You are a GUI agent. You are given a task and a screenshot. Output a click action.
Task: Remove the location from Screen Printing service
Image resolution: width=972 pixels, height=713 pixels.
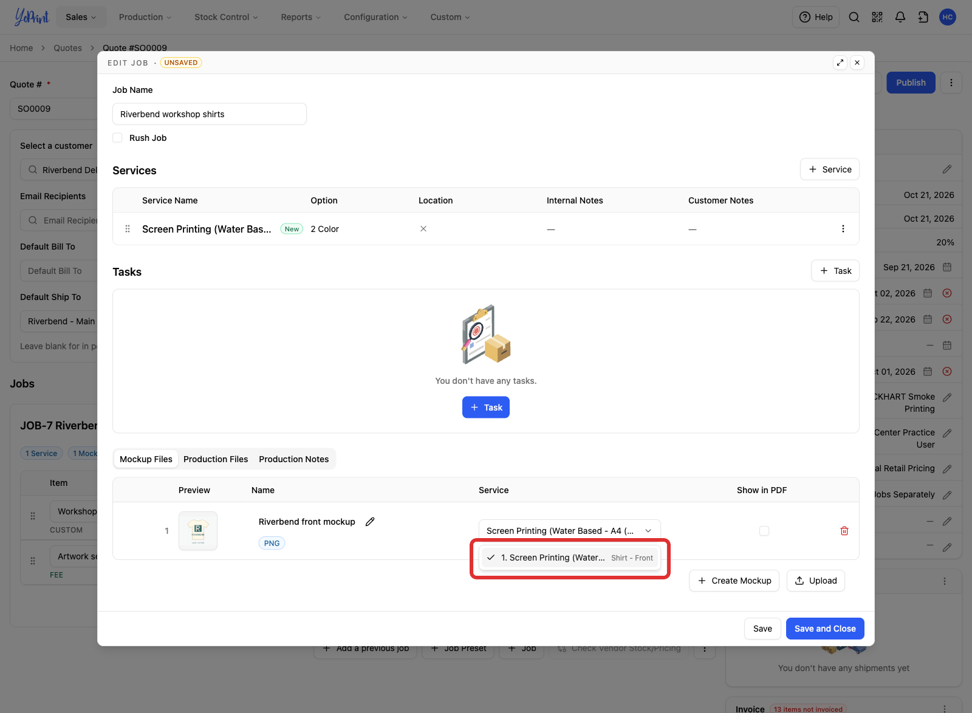(423, 229)
